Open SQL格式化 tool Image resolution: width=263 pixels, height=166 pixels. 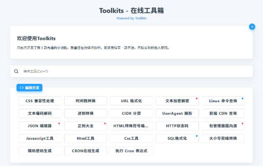pyautogui.click(x=177, y=138)
